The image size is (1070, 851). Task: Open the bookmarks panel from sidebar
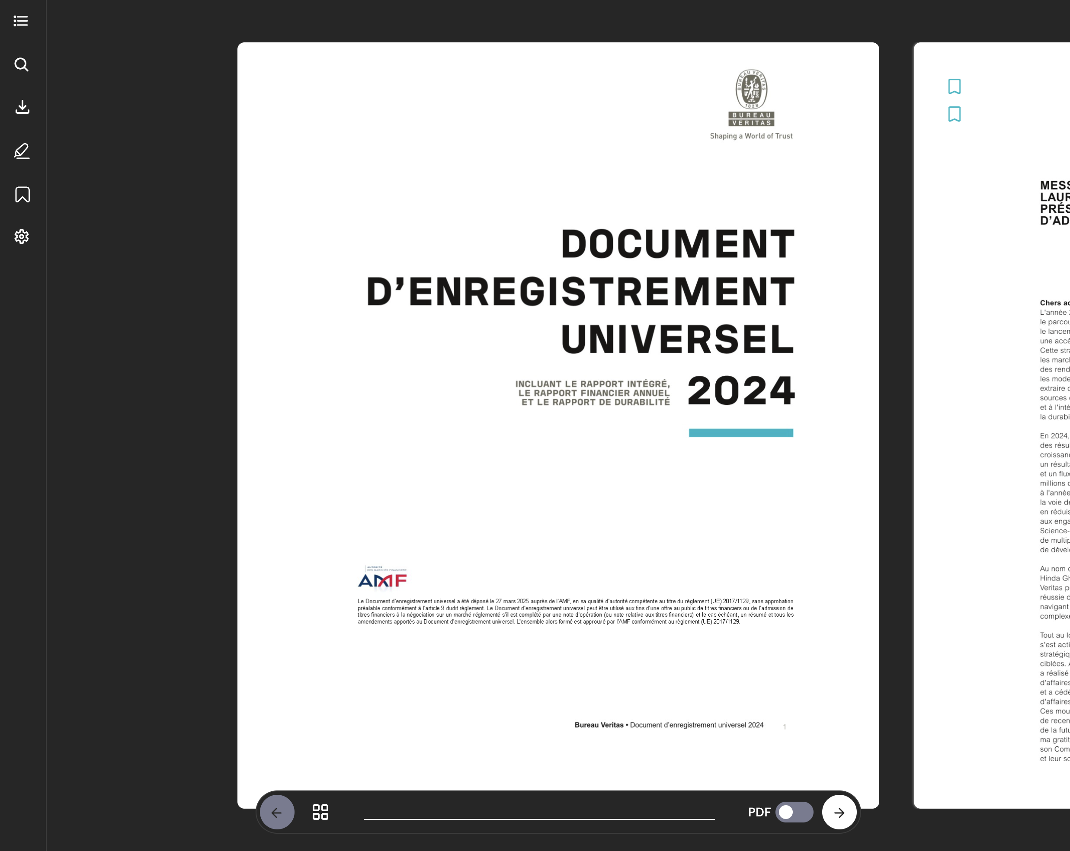point(22,195)
